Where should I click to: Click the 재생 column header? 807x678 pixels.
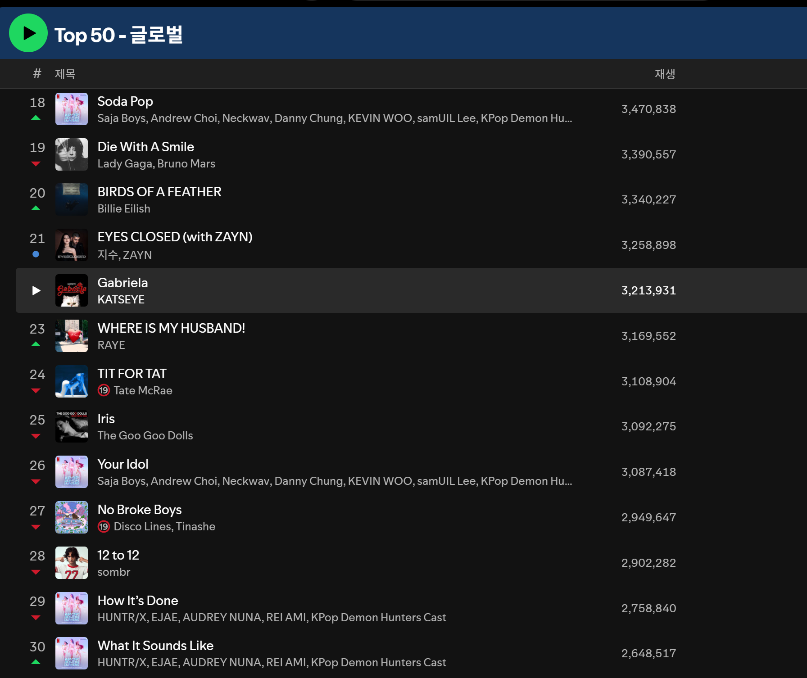pyautogui.click(x=665, y=74)
